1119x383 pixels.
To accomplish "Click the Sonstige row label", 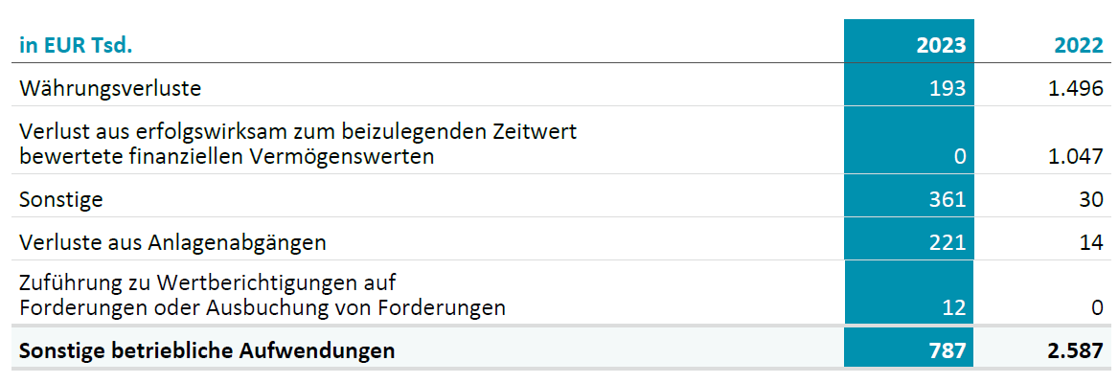I will coord(60,200).
